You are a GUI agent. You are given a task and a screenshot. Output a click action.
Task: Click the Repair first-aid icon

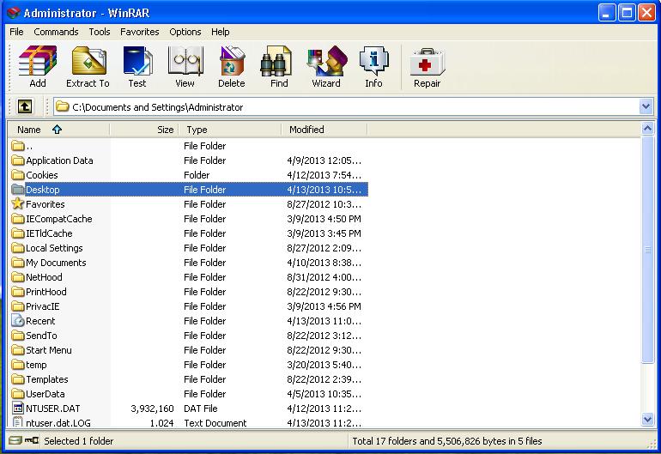pos(427,62)
